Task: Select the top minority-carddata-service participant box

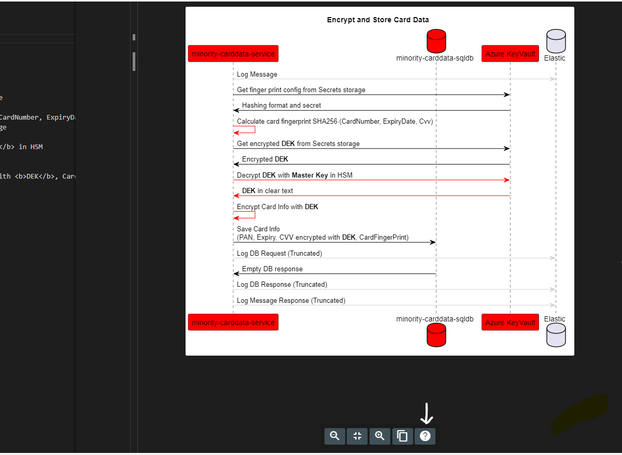Action: click(233, 54)
